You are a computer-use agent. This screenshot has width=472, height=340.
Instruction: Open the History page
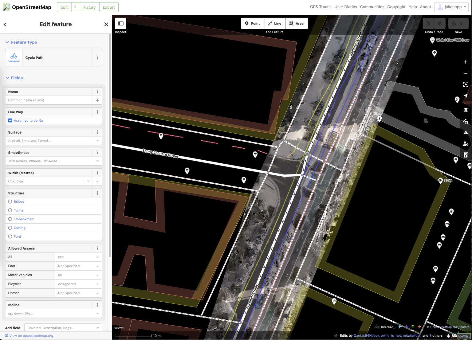click(89, 7)
